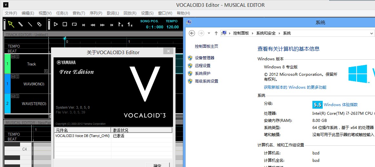This screenshot has height=167, width=375.
Task: Stop playback with the square Stop button
Action: coord(65,24)
